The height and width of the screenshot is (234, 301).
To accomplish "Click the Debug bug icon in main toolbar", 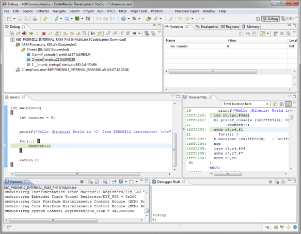I will pos(134,19).
